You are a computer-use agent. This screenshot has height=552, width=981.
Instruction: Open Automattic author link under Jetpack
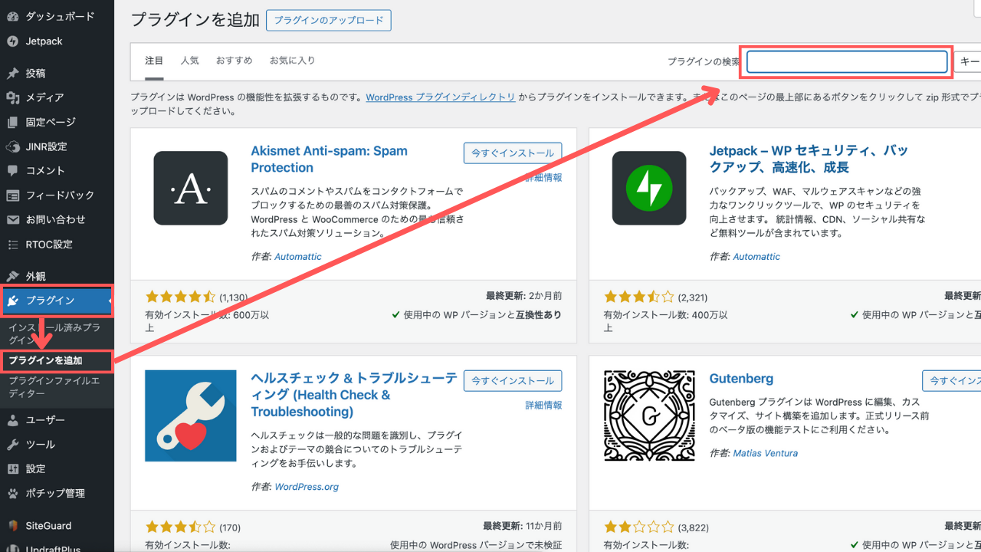click(756, 257)
